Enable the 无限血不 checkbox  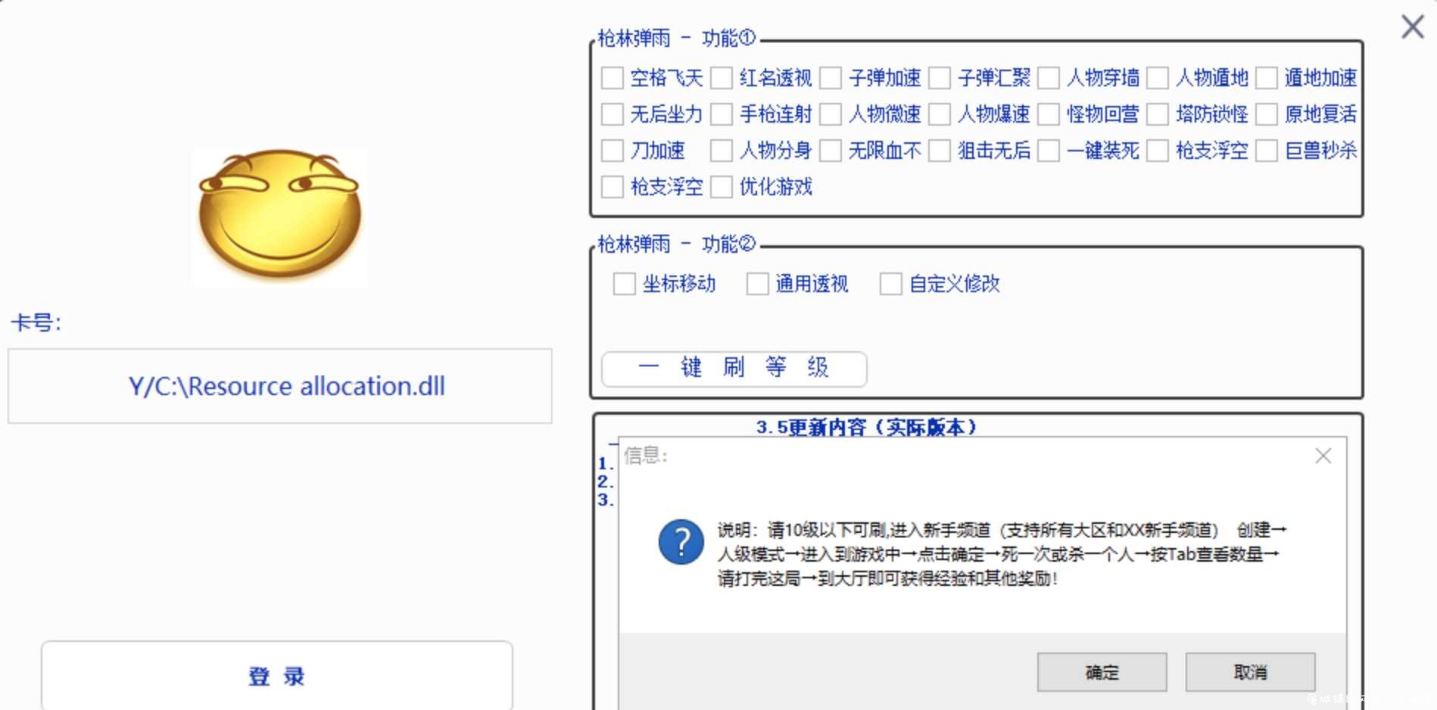point(830,151)
